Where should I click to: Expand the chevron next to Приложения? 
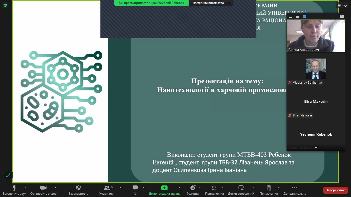pos(223,188)
